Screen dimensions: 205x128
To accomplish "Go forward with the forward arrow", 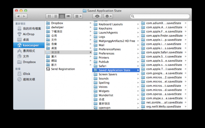I will [x=24, y=16].
